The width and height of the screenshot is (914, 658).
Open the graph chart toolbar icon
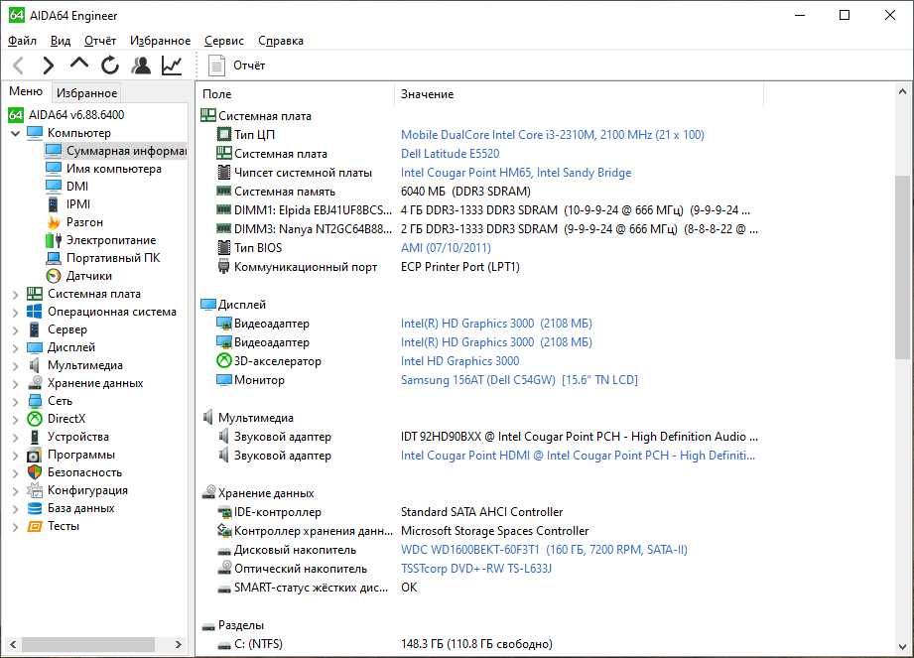(172, 66)
